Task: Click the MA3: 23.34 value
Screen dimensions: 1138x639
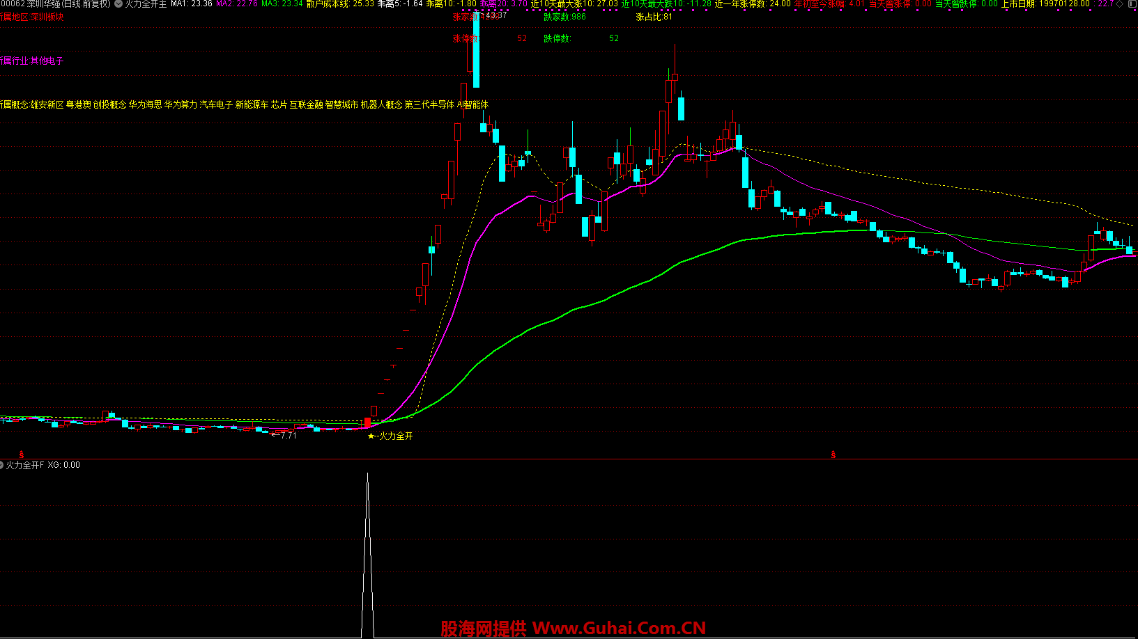Action: pyautogui.click(x=282, y=4)
